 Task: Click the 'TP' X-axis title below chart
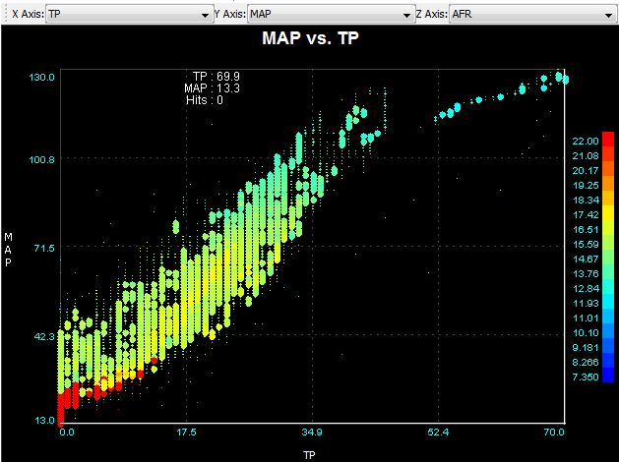309,455
